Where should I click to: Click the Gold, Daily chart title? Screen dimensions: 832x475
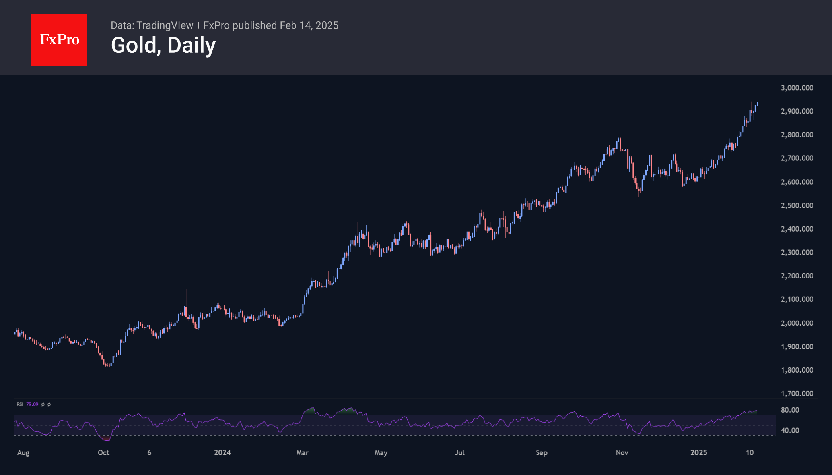click(163, 45)
